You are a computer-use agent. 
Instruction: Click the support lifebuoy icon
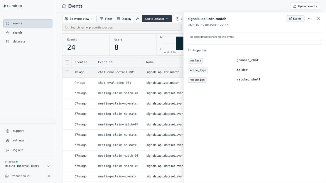tap(8, 131)
